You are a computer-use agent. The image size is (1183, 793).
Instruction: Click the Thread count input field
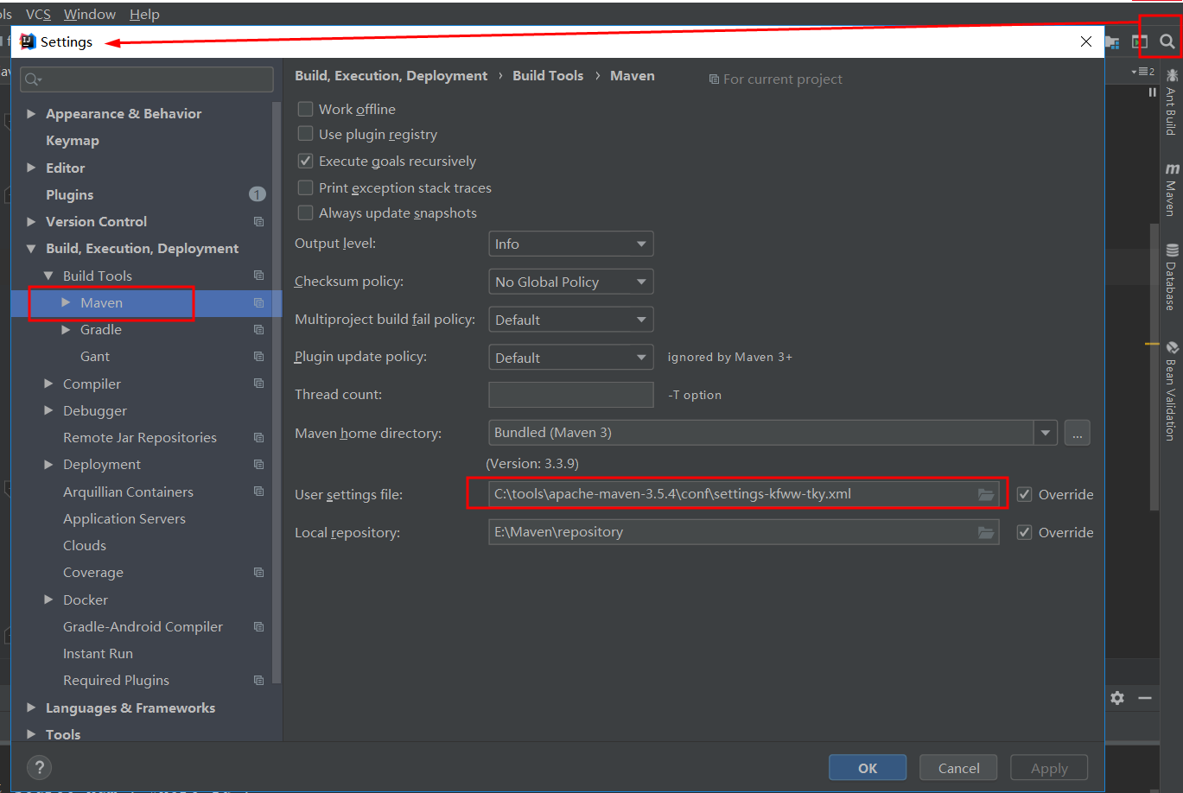point(571,395)
